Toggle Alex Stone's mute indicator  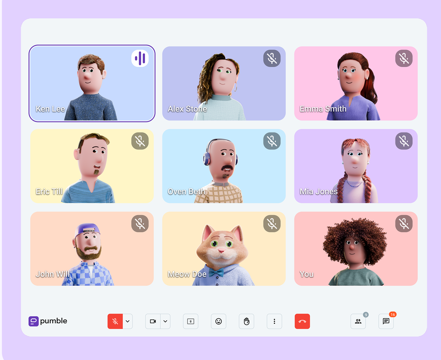pyautogui.click(x=272, y=58)
